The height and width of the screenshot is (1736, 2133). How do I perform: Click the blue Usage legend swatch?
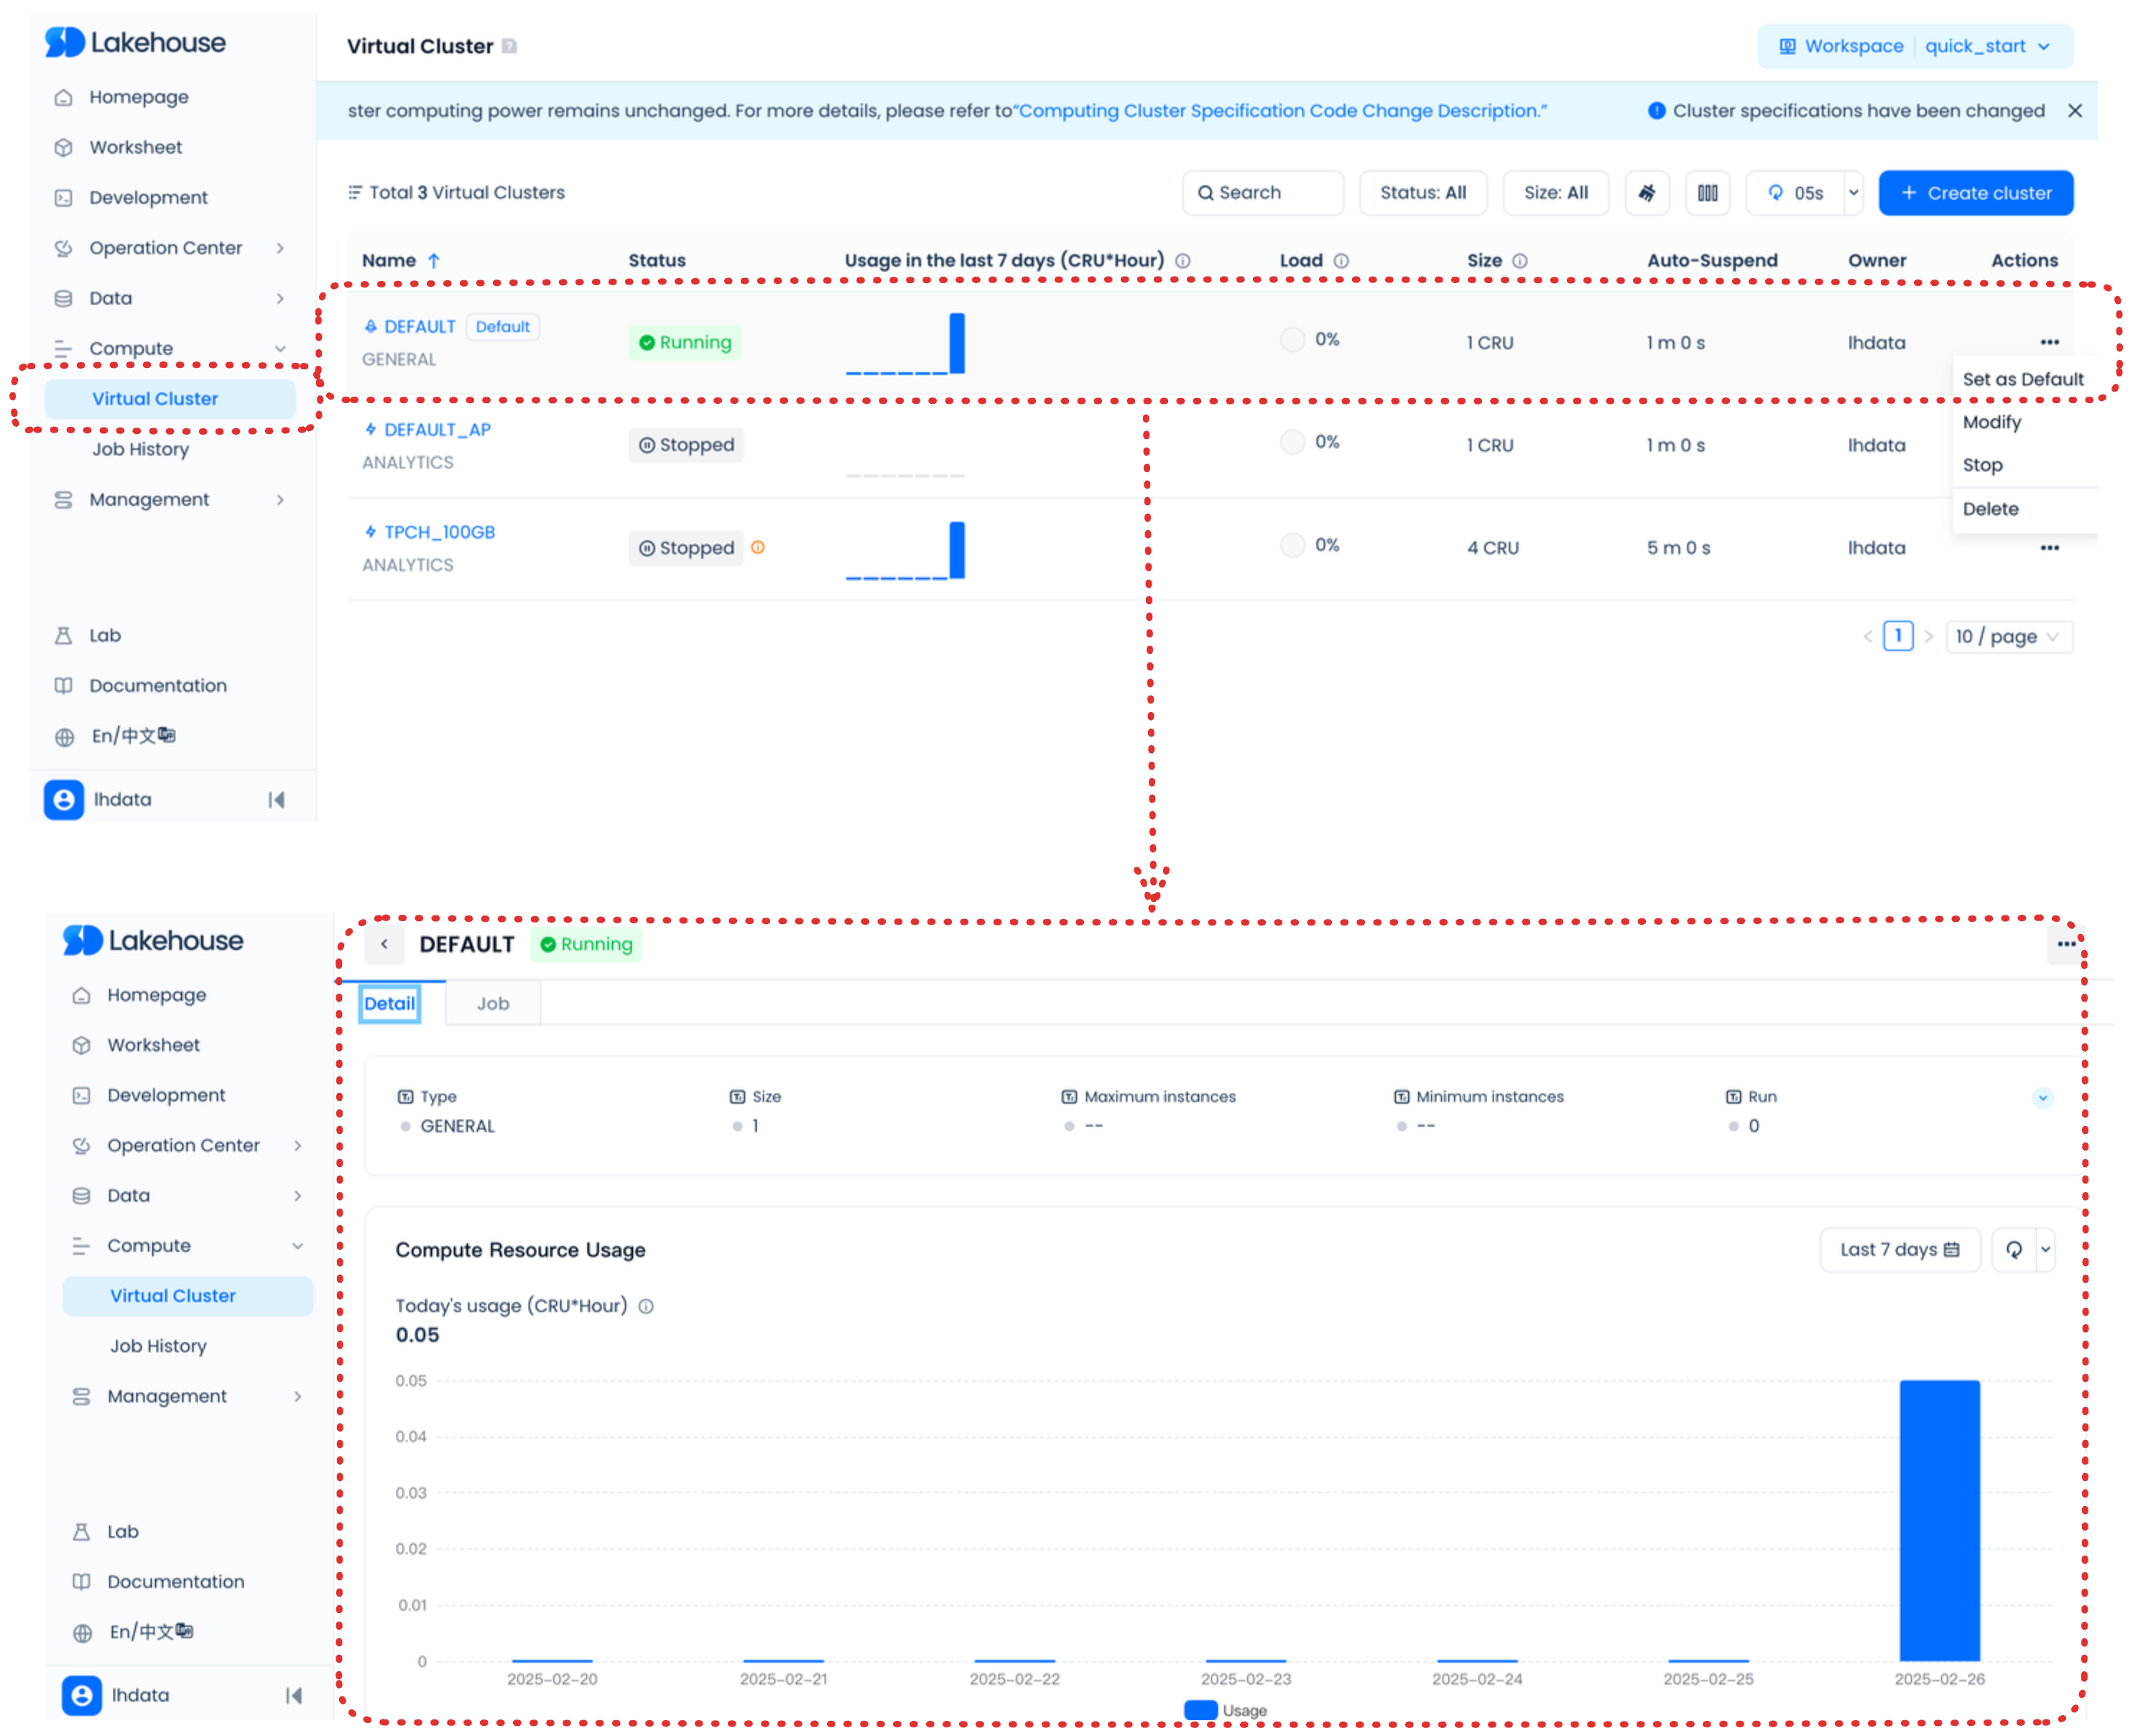(x=1200, y=1710)
